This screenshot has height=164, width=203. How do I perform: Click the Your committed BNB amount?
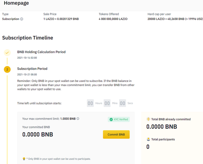37,134
